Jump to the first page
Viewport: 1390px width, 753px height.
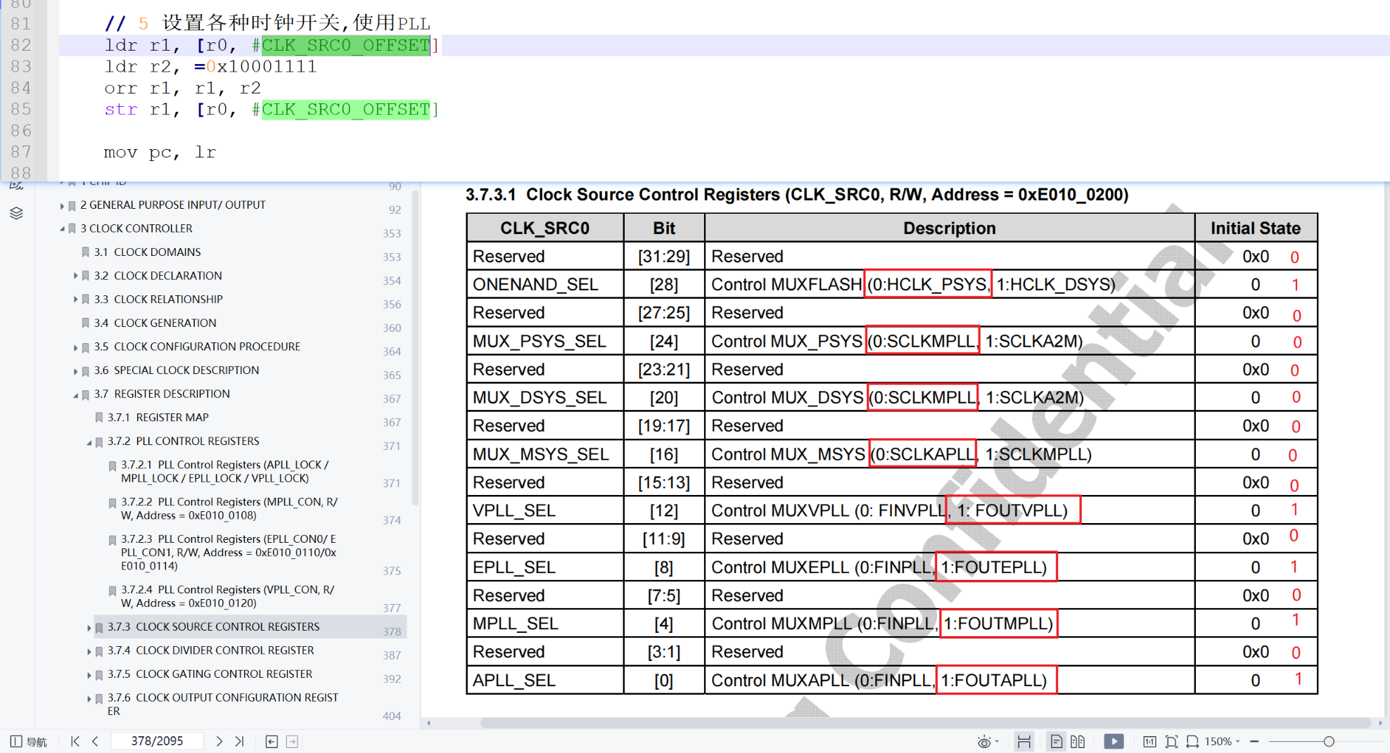pyautogui.click(x=75, y=741)
